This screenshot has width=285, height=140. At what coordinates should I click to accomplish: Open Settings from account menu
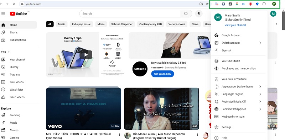[239, 127]
